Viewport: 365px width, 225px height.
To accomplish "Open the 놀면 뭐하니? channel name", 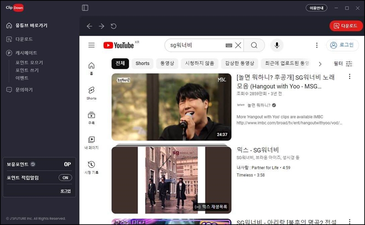I will [259, 105].
